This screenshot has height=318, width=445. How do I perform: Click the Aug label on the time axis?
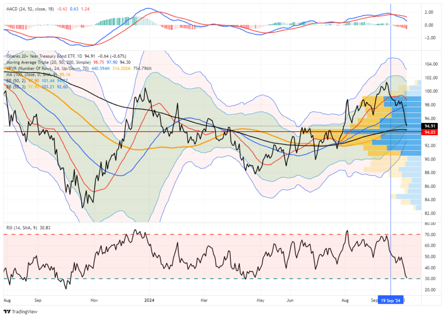click(x=7, y=300)
